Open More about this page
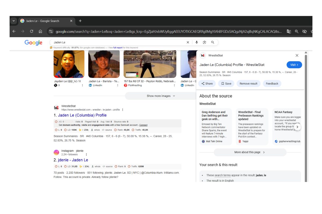 250,152
